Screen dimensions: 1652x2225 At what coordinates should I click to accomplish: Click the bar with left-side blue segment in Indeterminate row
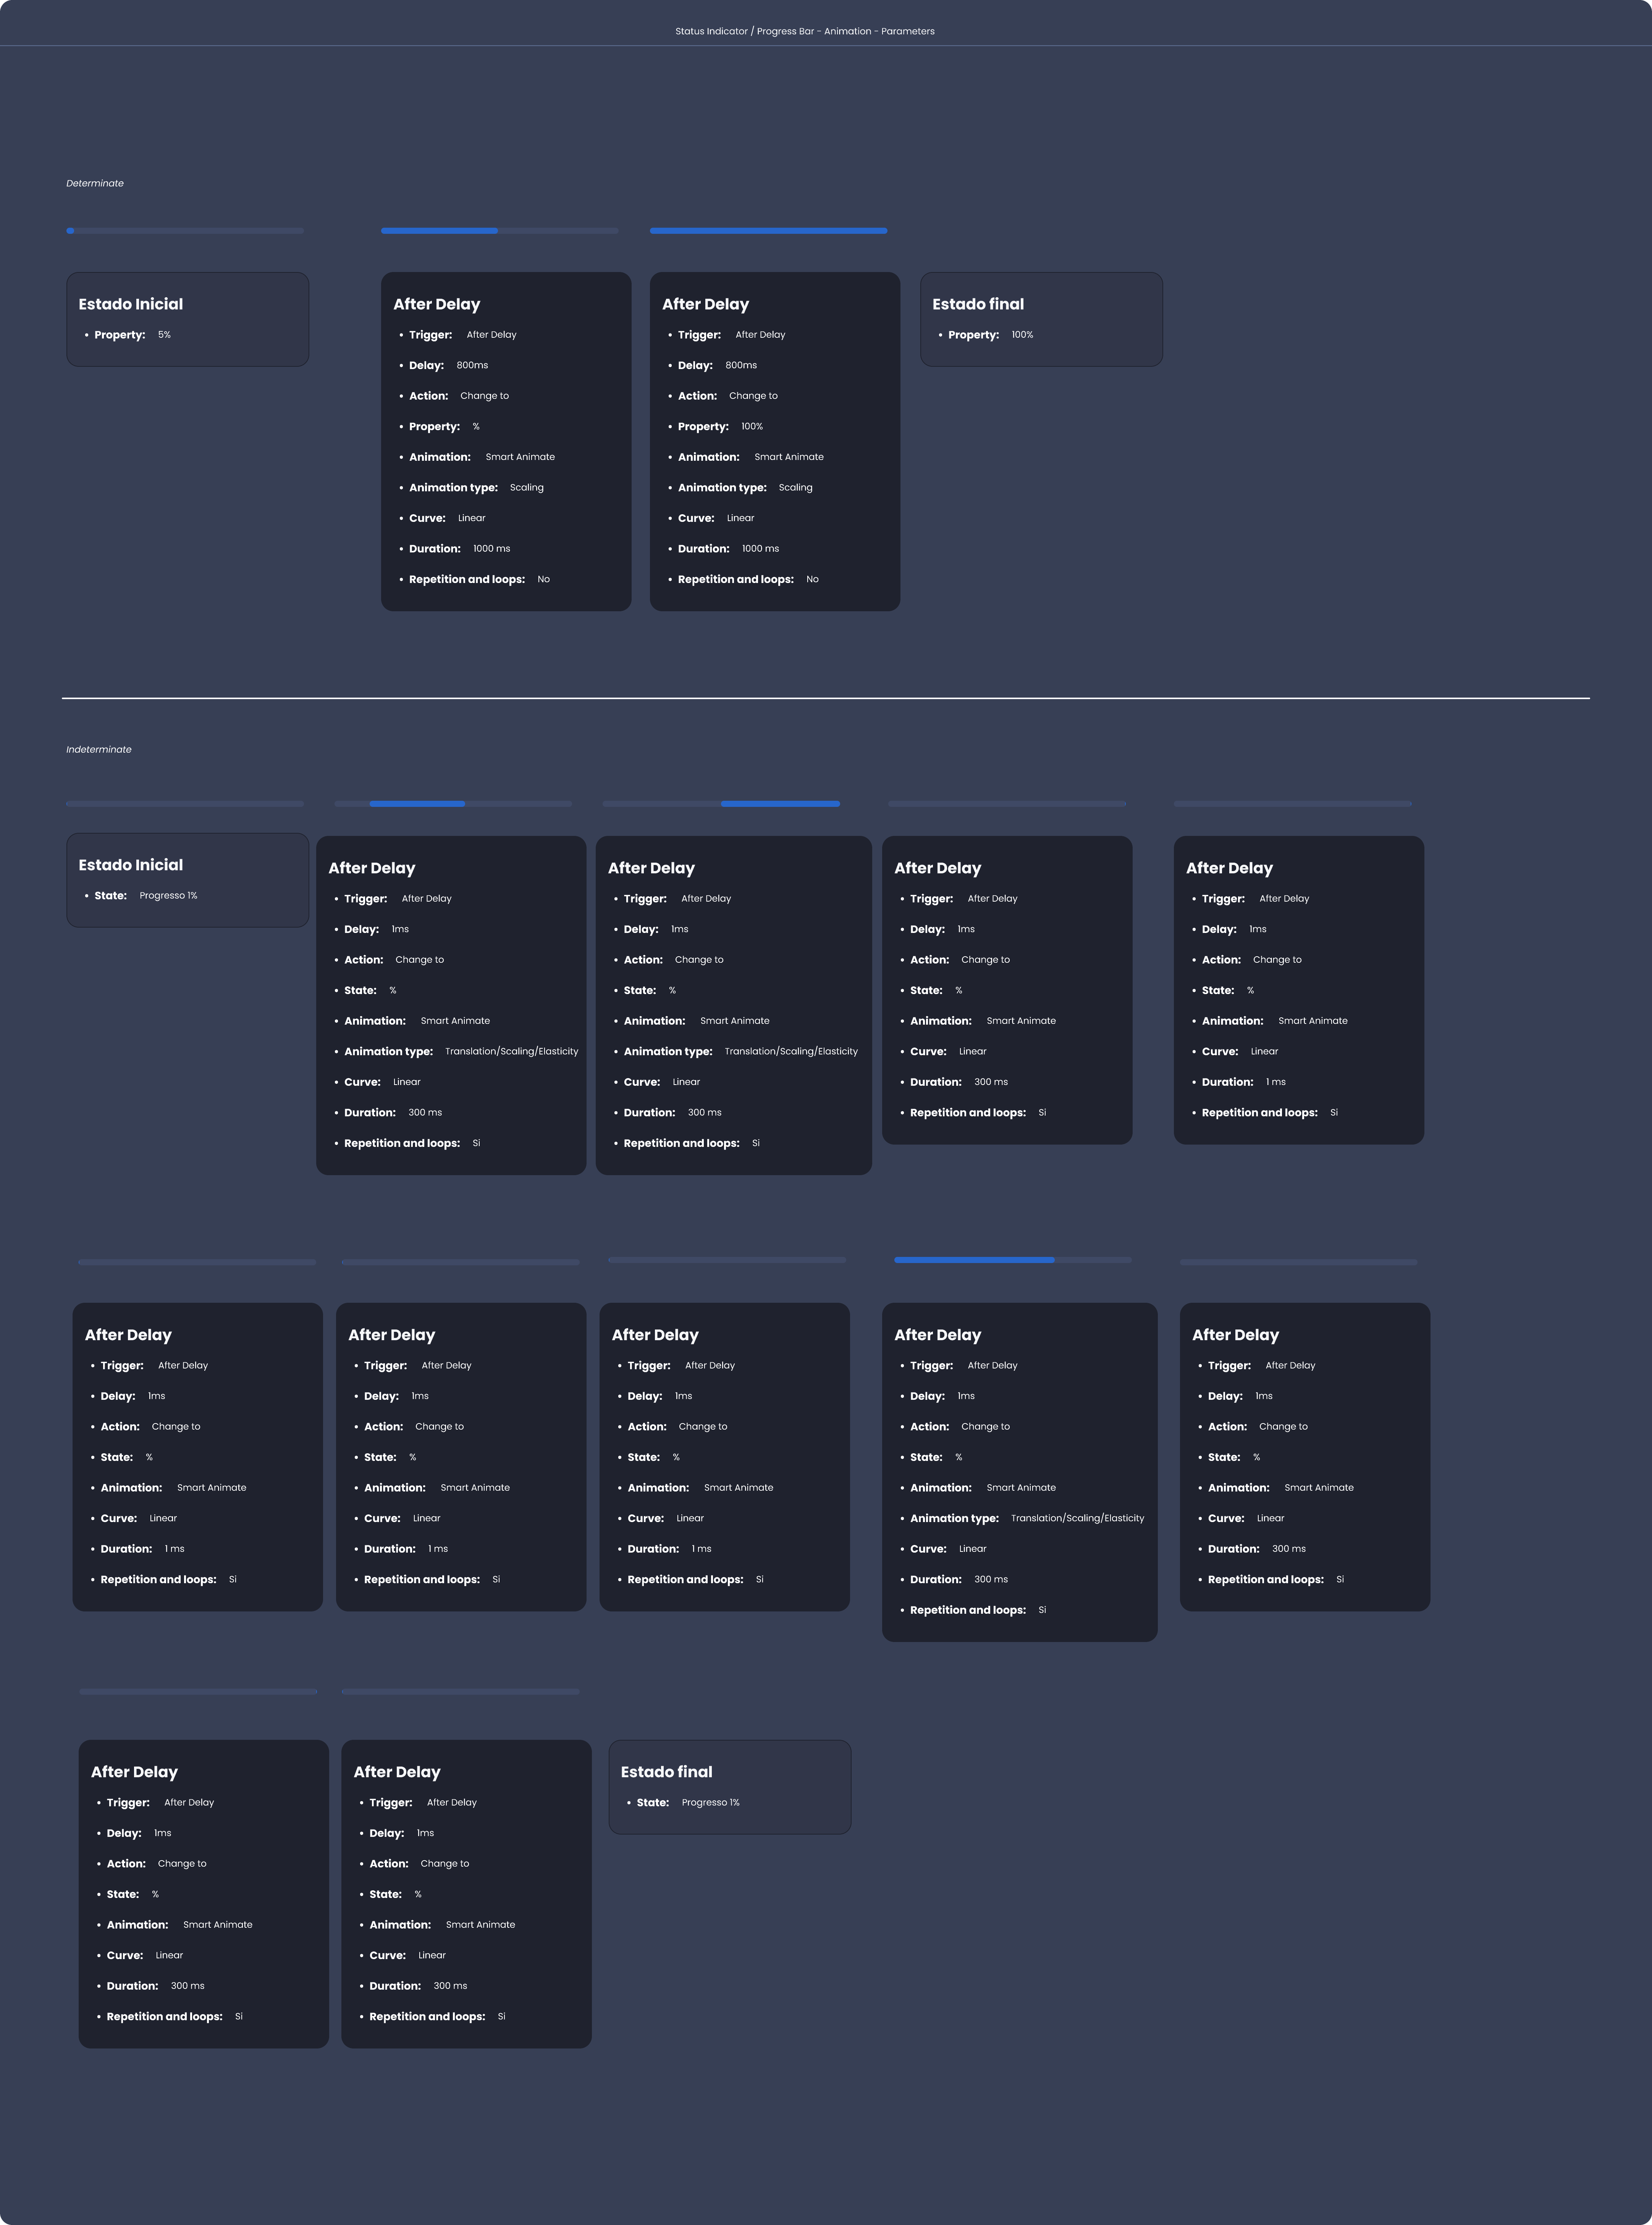coord(974,1261)
